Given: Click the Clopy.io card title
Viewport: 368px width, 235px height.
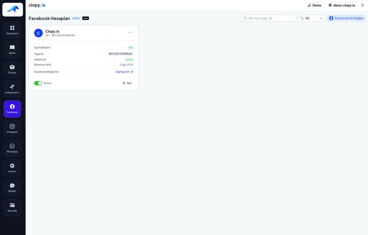Looking at the screenshot, I should tap(52, 31).
